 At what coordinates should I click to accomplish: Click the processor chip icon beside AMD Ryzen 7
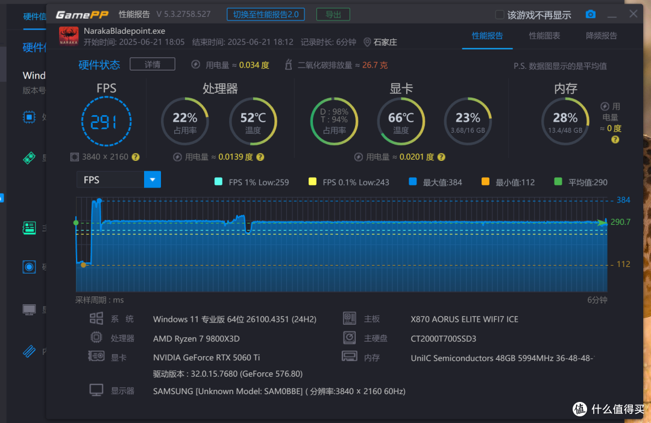[x=96, y=337]
